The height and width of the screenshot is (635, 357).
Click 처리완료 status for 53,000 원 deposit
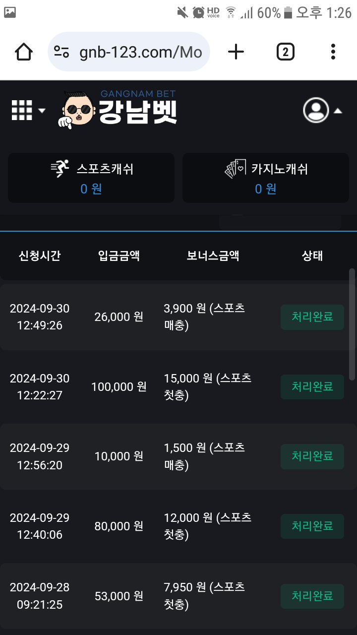click(312, 596)
